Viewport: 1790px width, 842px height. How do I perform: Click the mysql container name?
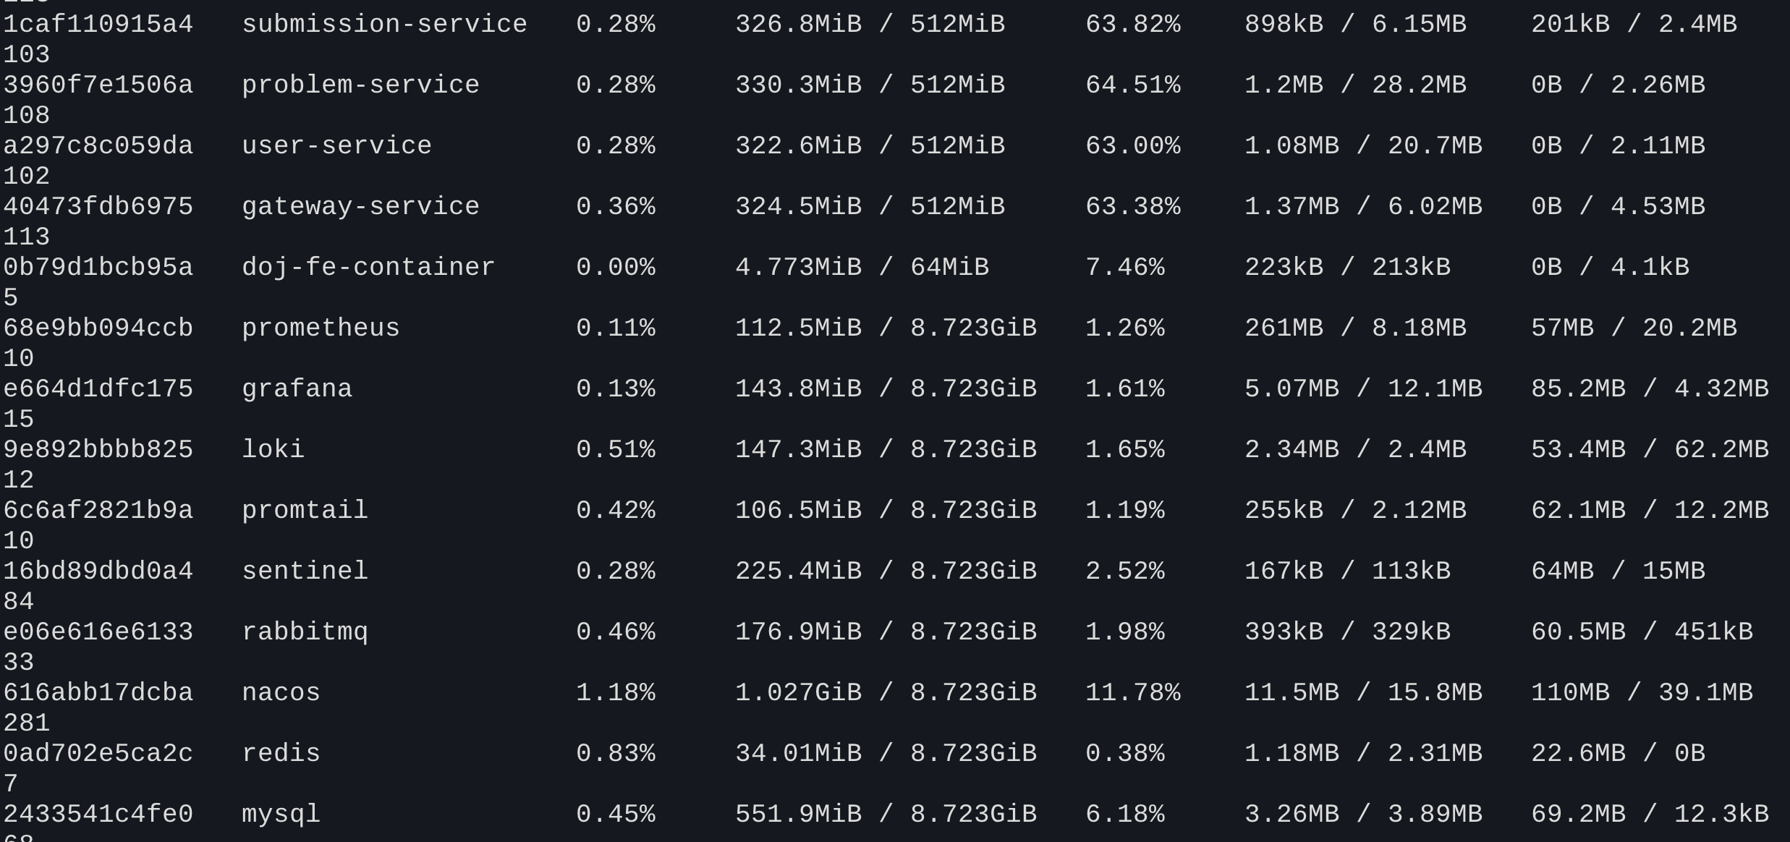pyautogui.click(x=281, y=815)
